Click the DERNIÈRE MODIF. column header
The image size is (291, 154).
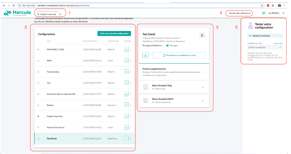(x=90, y=41)
